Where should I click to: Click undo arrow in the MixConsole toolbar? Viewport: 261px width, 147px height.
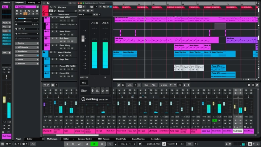pyautogui.click(x=45, y=85)
